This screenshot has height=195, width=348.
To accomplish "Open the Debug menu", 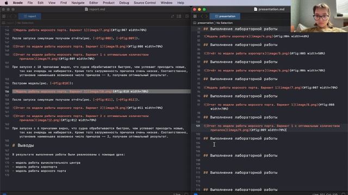I will point(124,3).
